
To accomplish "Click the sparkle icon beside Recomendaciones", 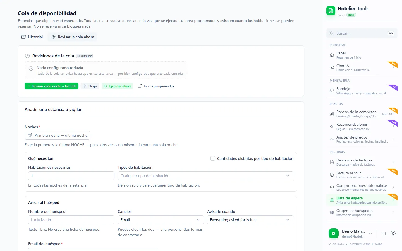I will (332, 126).
